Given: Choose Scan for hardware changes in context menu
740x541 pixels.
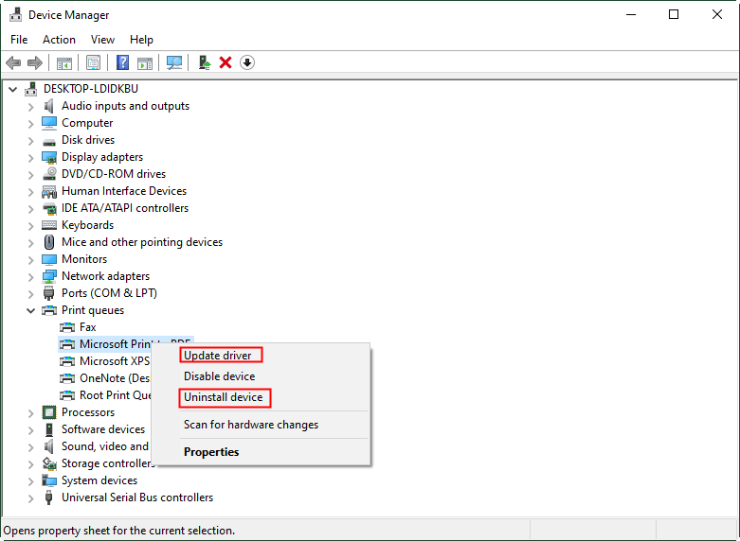Looking at the screenshot, I should coord(261,425).
